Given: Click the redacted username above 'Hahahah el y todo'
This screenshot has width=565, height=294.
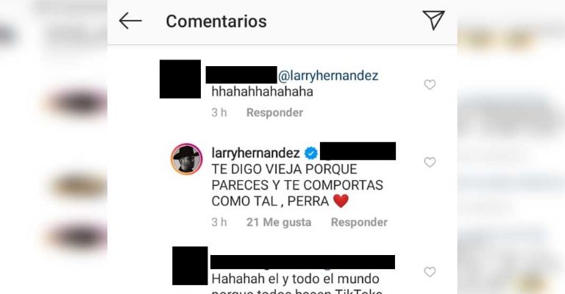Looking at the screenshot, I should click(302, 262).
